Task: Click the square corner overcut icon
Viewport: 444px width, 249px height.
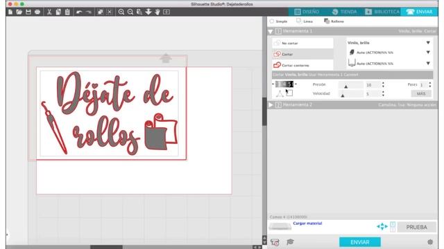Action: coord(289,93)
